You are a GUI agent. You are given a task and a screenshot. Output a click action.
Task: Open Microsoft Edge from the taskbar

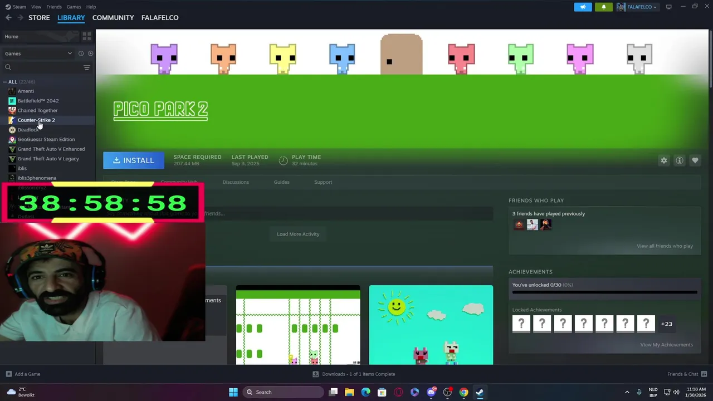pos(365,392)
